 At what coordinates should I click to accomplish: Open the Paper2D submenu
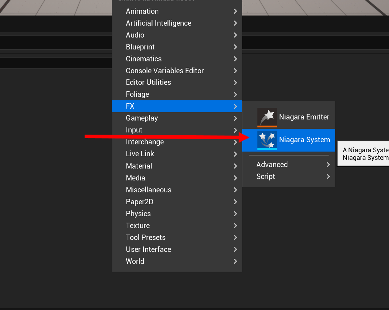click(177, 201)
